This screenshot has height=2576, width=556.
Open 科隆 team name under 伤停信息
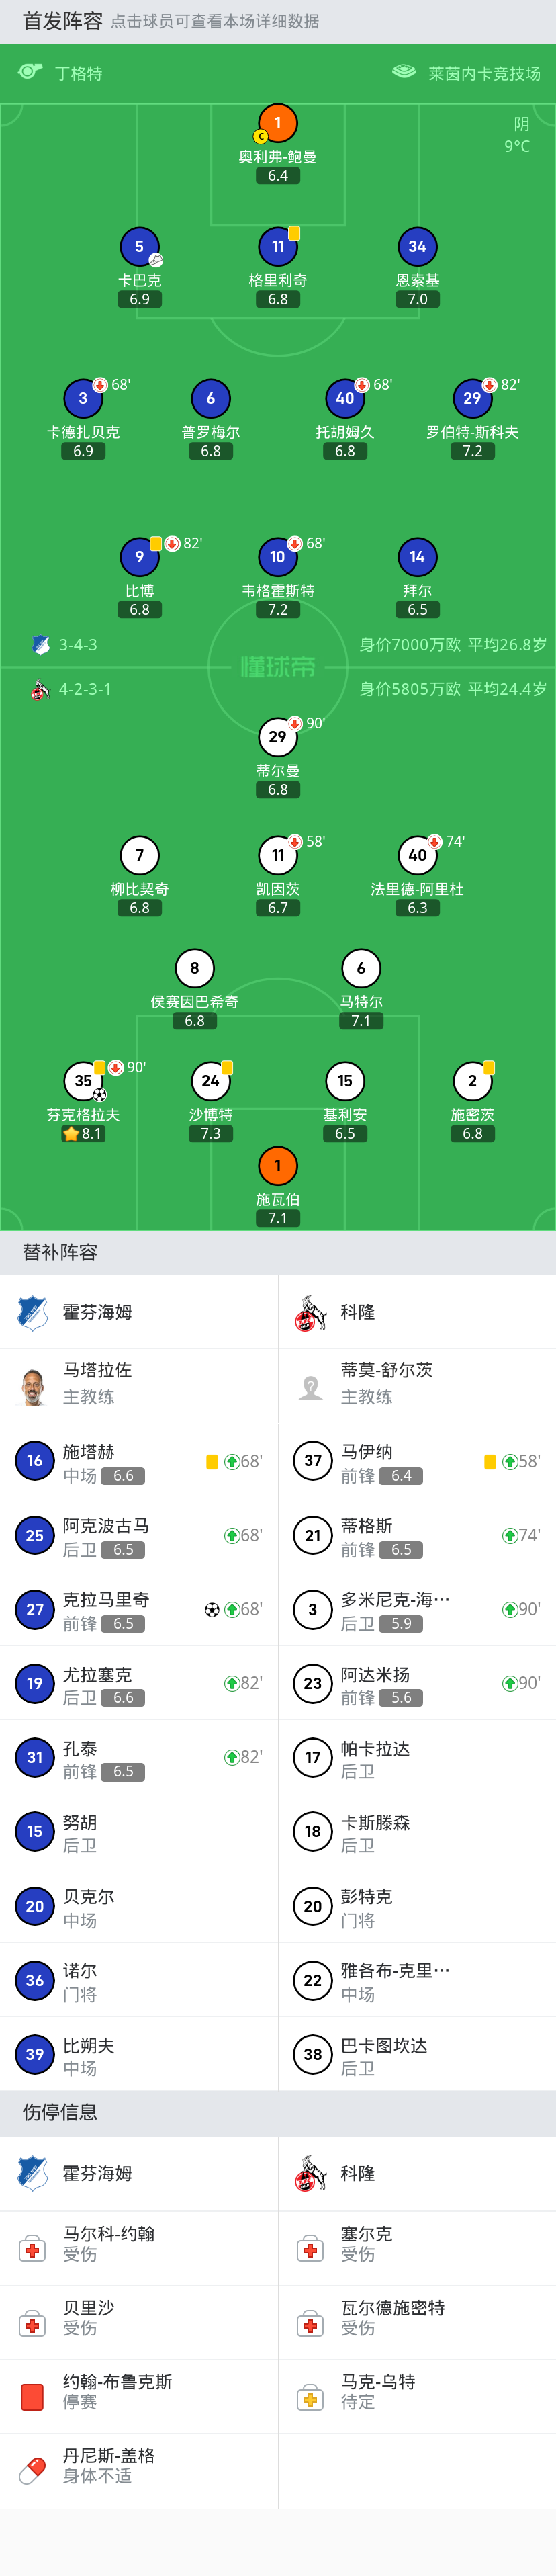[x=357, y=2173]
